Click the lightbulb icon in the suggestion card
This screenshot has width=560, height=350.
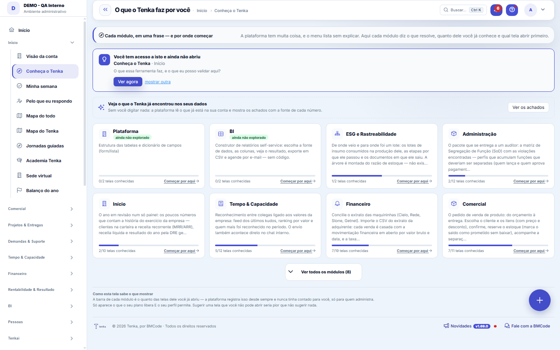tap(104, 59)
